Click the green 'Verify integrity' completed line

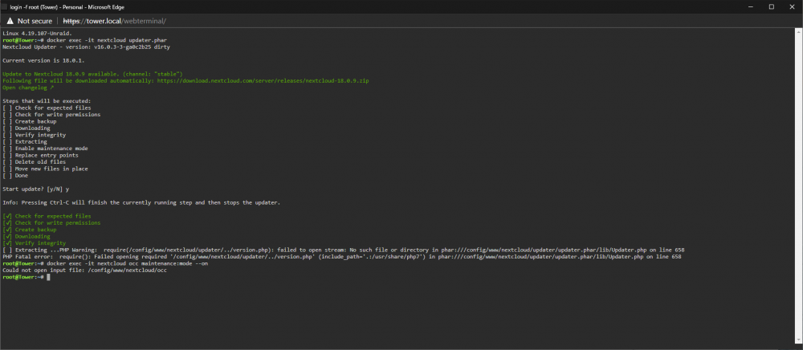point(35,243)
